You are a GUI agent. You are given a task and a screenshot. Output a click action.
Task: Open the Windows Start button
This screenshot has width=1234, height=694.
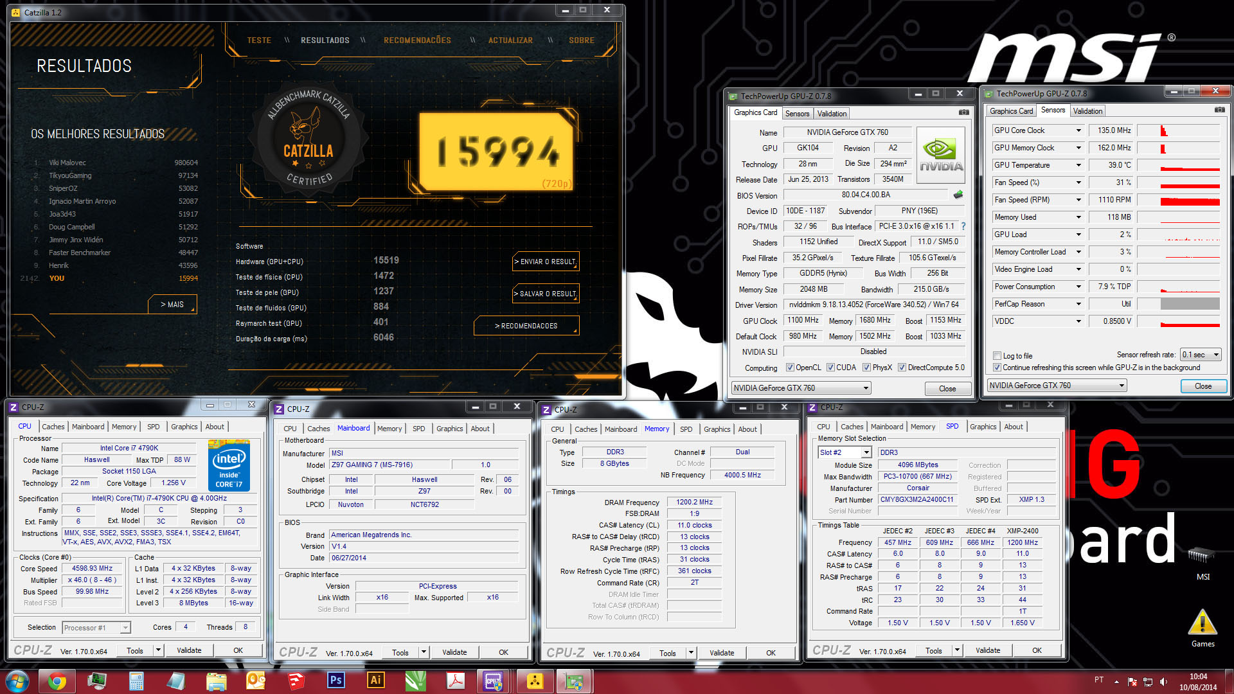pyautogui.click(x=17, y=681)
